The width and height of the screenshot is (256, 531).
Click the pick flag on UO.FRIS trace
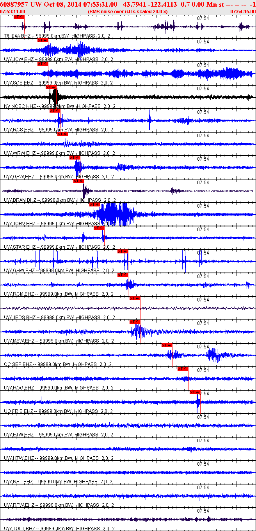click(x=195, y=392)
